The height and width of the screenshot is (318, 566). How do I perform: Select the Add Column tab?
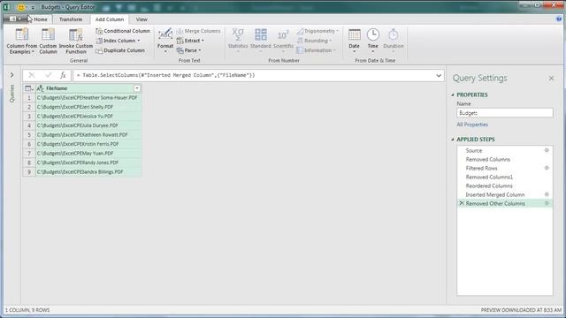click(x=110, y=19)
